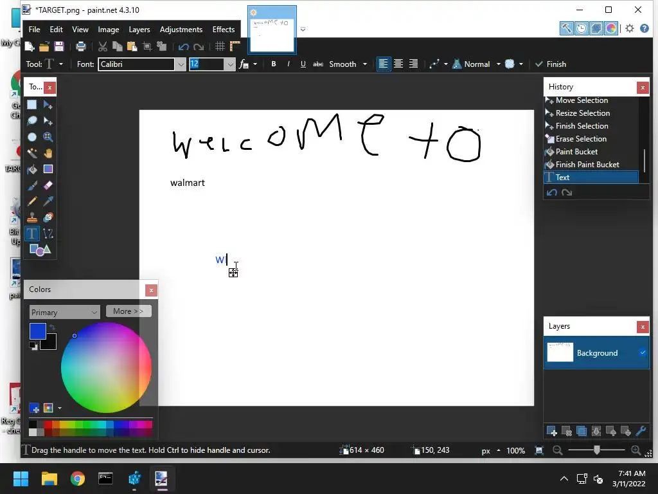Set text alignment to right
This screenshot has width=658, height=494.
point(413,64)
